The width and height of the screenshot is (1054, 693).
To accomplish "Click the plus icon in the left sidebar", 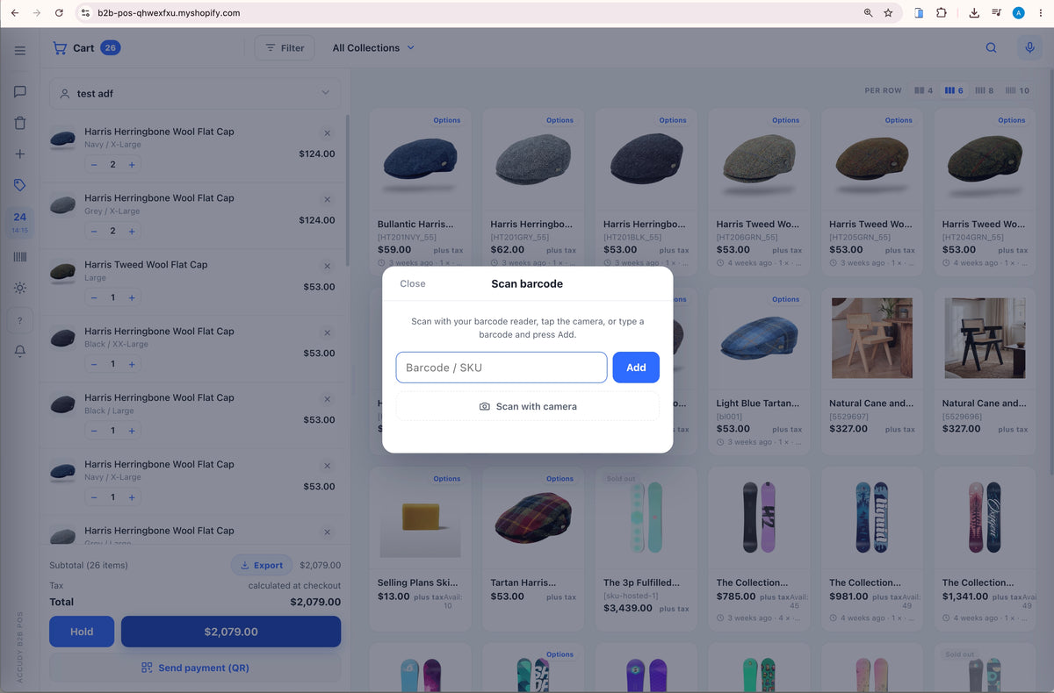I will point(19,154).
